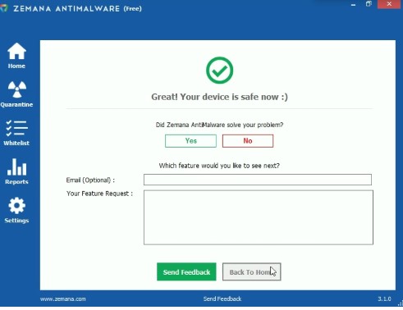Viewport: 403px width, 310px height.
Task: Restore down the Zemana window
Action: pos(369,4)
